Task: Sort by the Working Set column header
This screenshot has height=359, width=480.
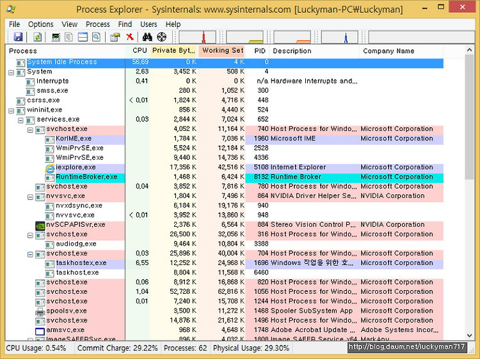Action: (x=221, y=51)
